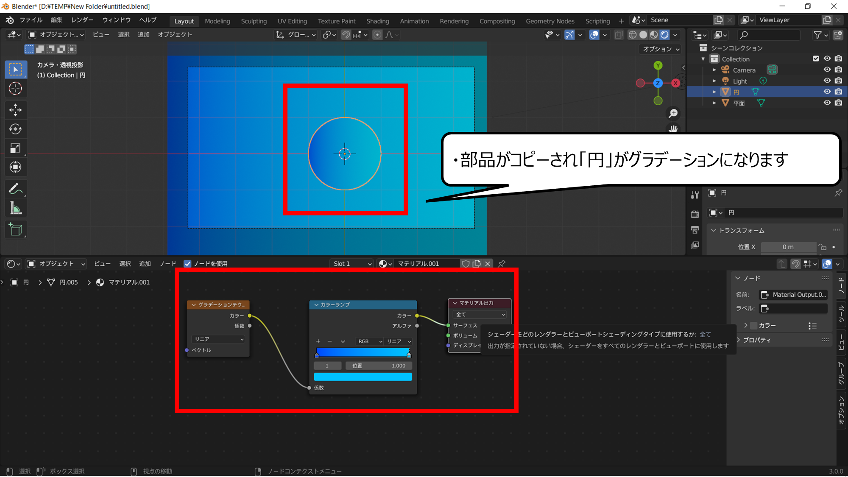Choose the Transform tool
Image resolution: width=848 pixels, height=477 pixels.
16,167
